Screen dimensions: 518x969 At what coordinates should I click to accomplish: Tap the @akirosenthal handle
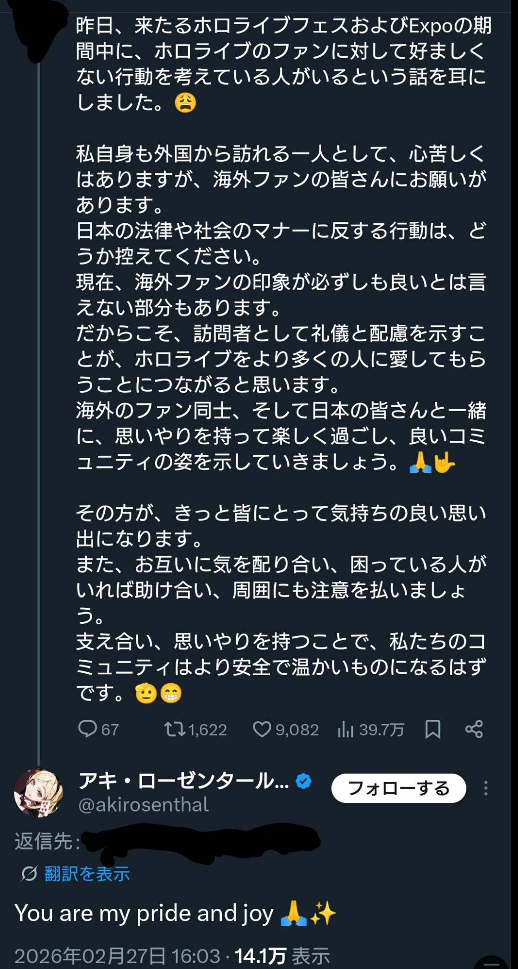pos(144,805)
